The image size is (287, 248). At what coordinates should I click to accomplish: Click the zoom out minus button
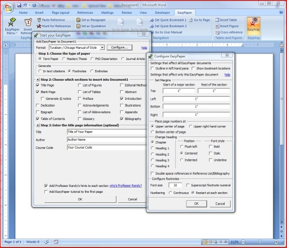(243, 242)
